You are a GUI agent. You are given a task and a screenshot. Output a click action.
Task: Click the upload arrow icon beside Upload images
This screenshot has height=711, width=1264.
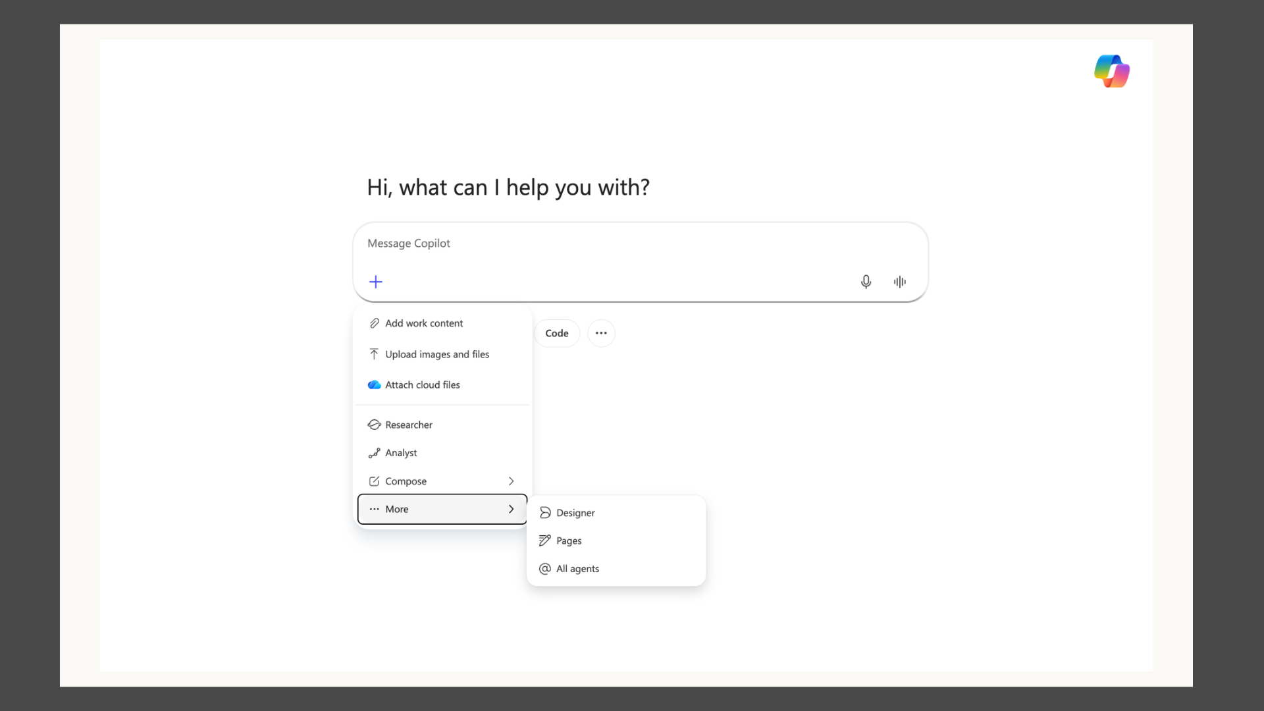374,354
